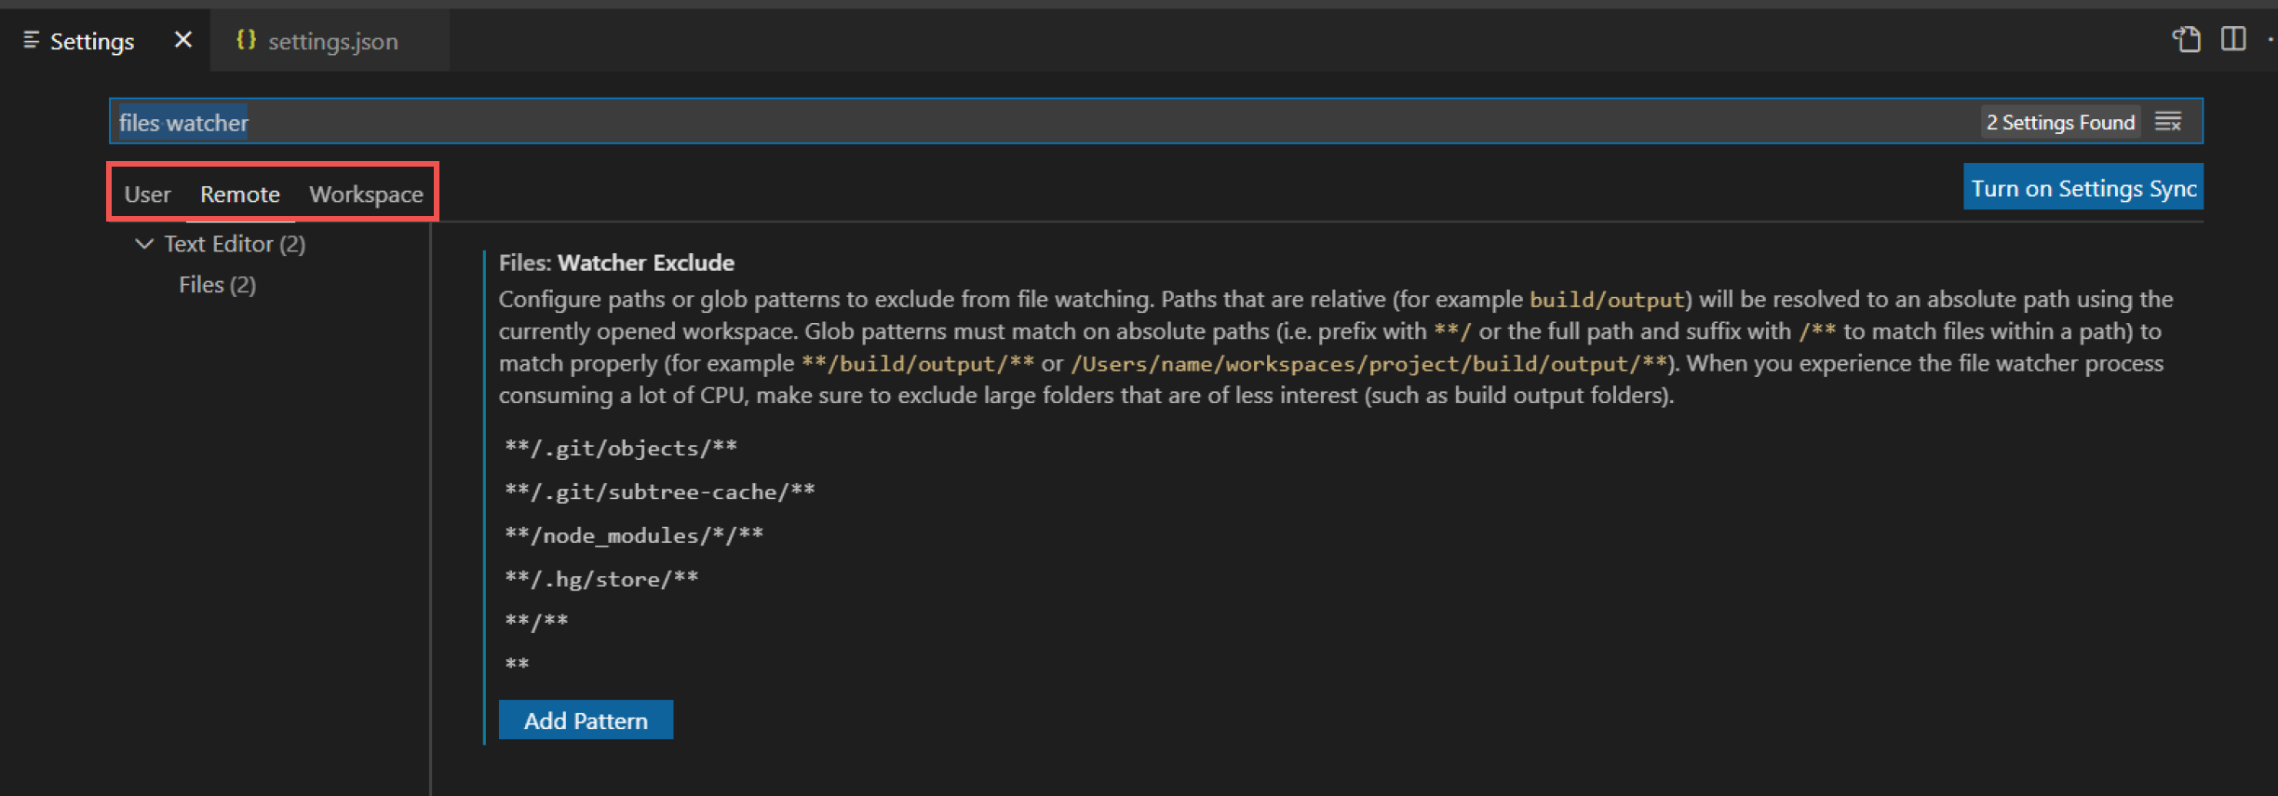Select Files (2) in the settings tree
The image size is (2278, 796).
(x=217, y=285)
